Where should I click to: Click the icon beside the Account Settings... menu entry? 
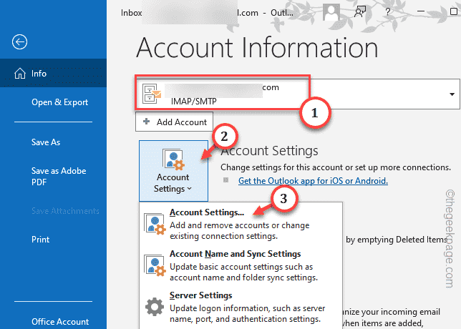coord(155,224)
